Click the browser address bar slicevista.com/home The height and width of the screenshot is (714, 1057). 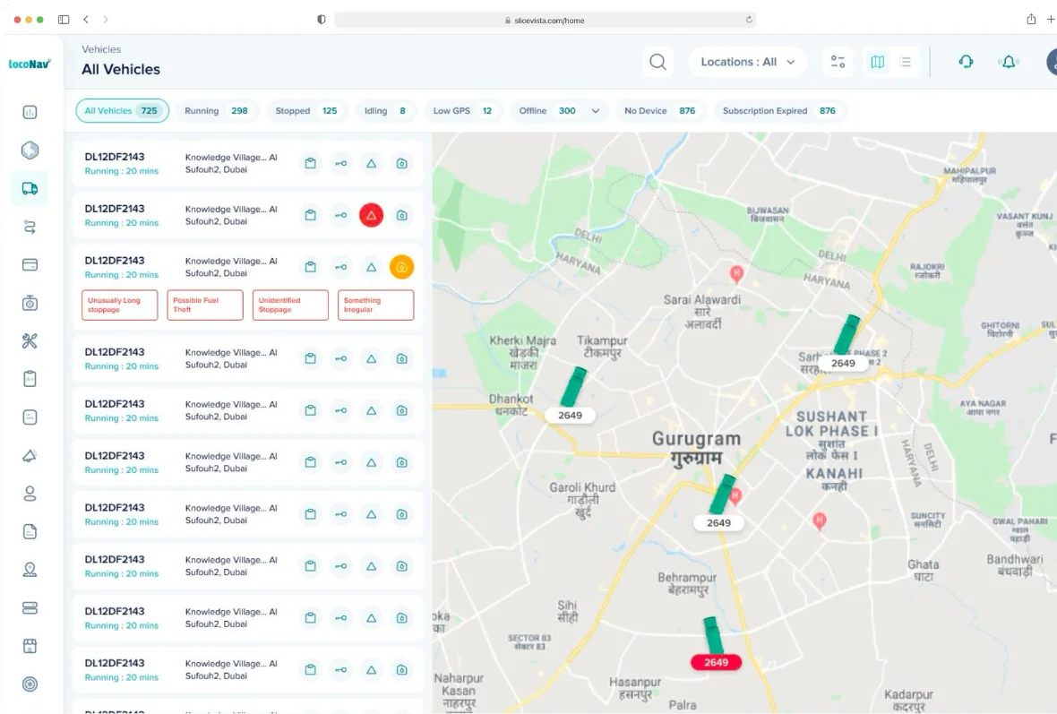pos(545,21)
